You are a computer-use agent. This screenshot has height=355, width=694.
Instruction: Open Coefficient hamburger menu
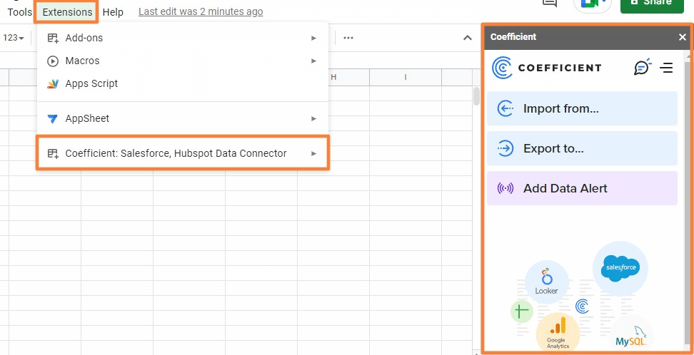click(x=666, y=68)
